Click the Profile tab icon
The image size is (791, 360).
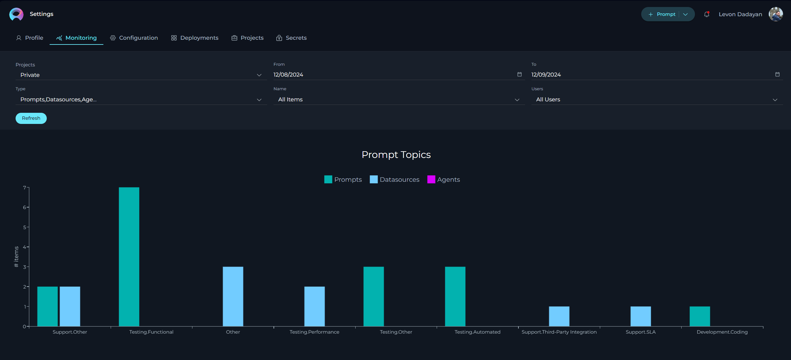18,38
